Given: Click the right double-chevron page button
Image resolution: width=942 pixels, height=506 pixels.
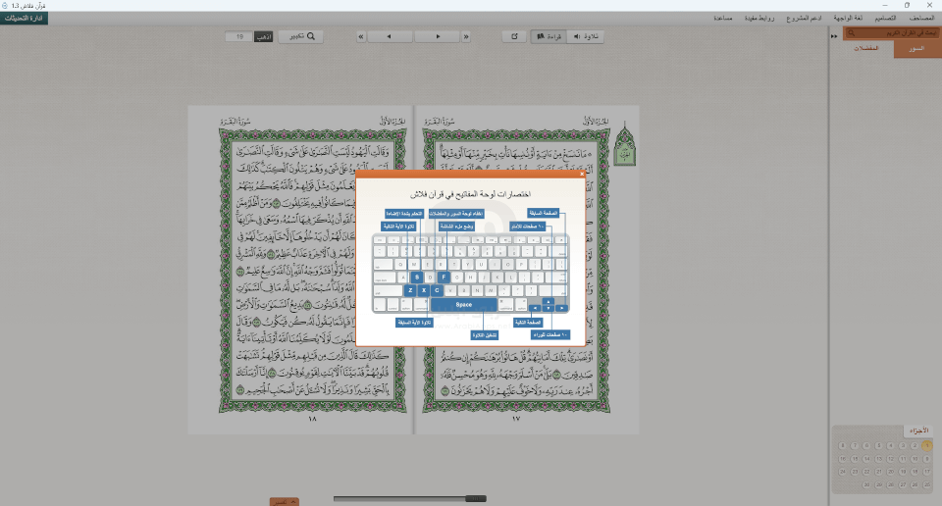Looking at the screenshot, I should [x=466, y=36].
